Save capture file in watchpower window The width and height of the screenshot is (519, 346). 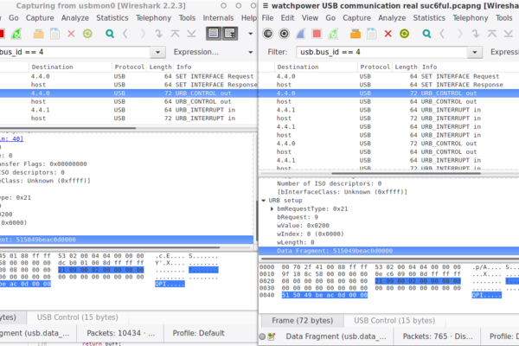372,34
